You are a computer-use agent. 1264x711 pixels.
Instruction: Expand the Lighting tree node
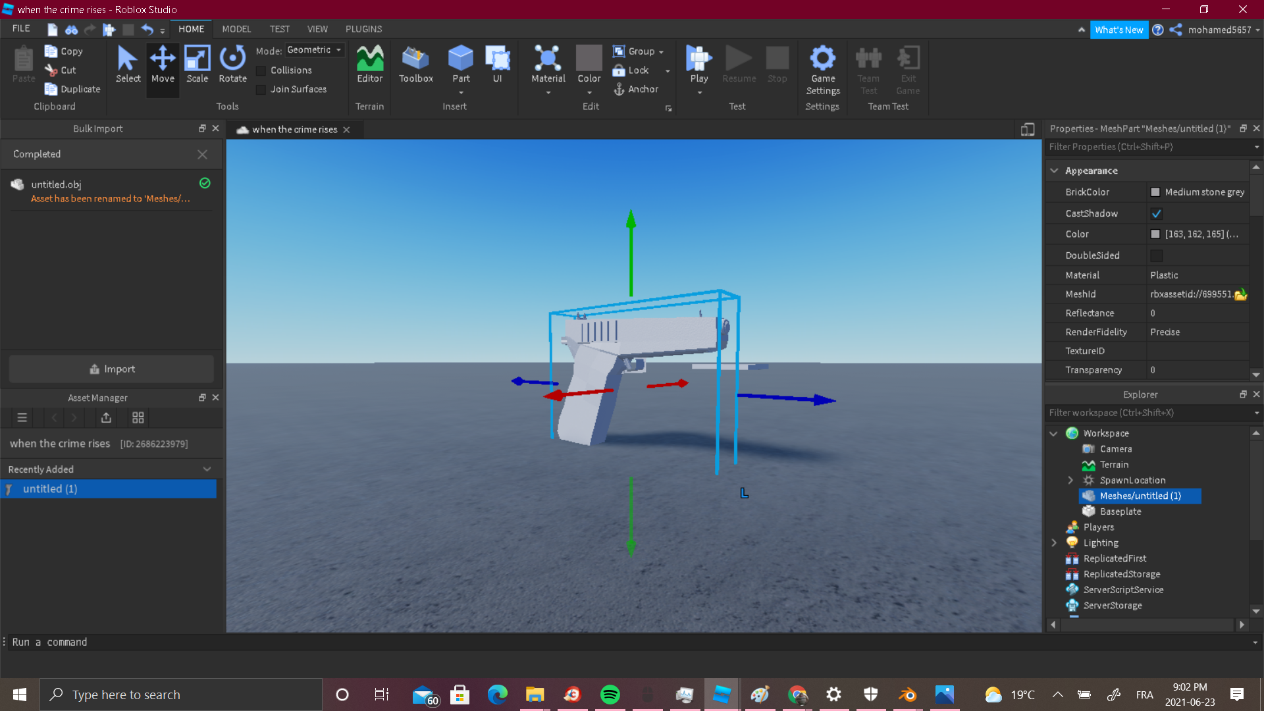1054,542
